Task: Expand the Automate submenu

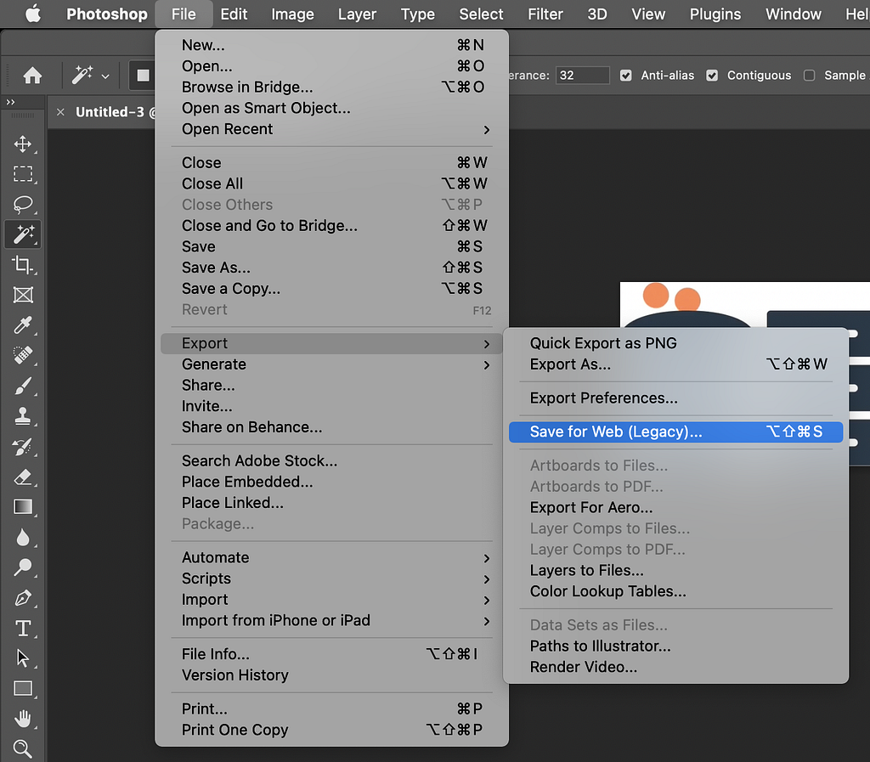Action: 332,558
